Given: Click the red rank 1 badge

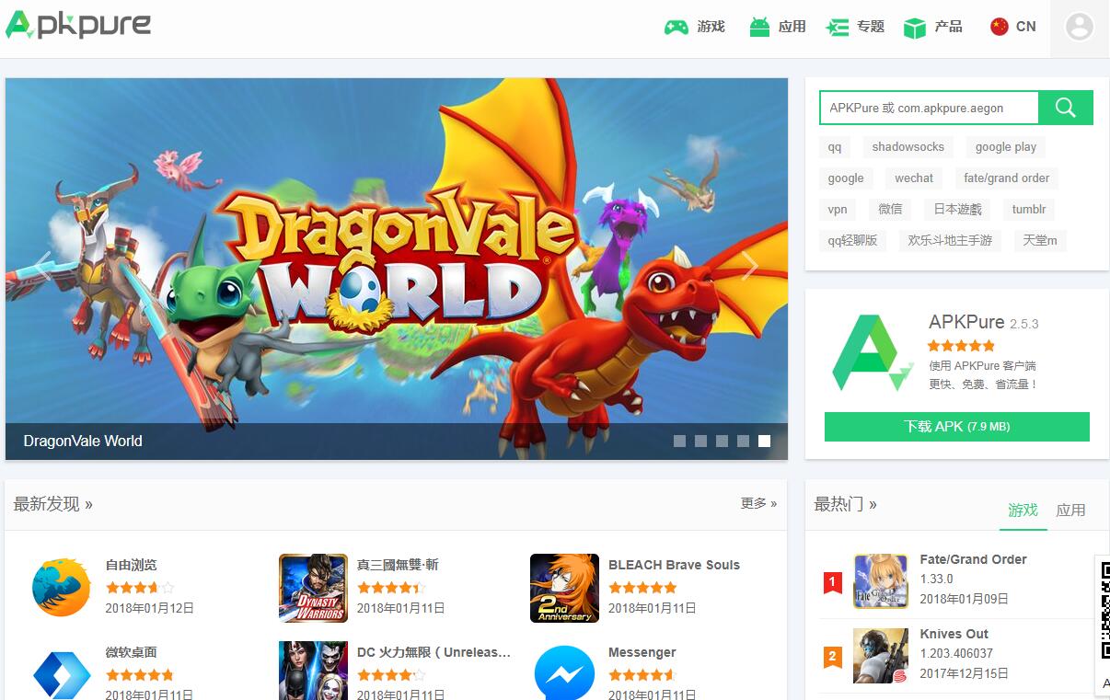Looking at the screenshot, I should (833, 582).
